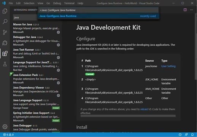This screenshot has height=137, width=197.
Task: Open the Manage gear at activity bar bottom
Action: click(x=5, y=126)
